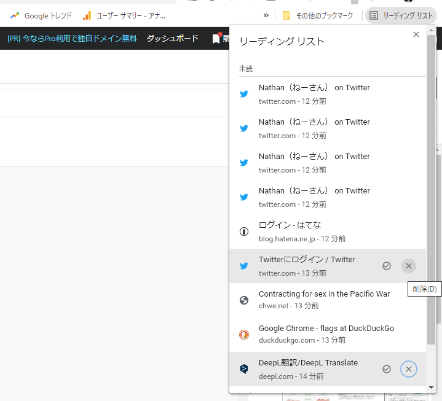Click the Hatena blog favicon
The width and height of the screenshot is (442, 401).
(244, 232)
